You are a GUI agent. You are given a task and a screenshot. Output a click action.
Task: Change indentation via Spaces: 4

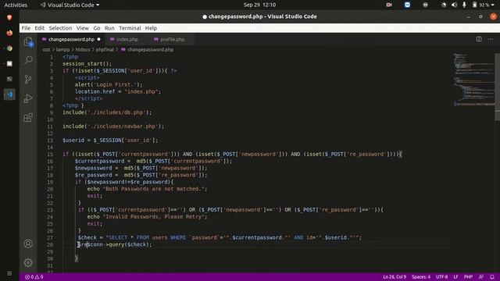click(x=420, y=277)
